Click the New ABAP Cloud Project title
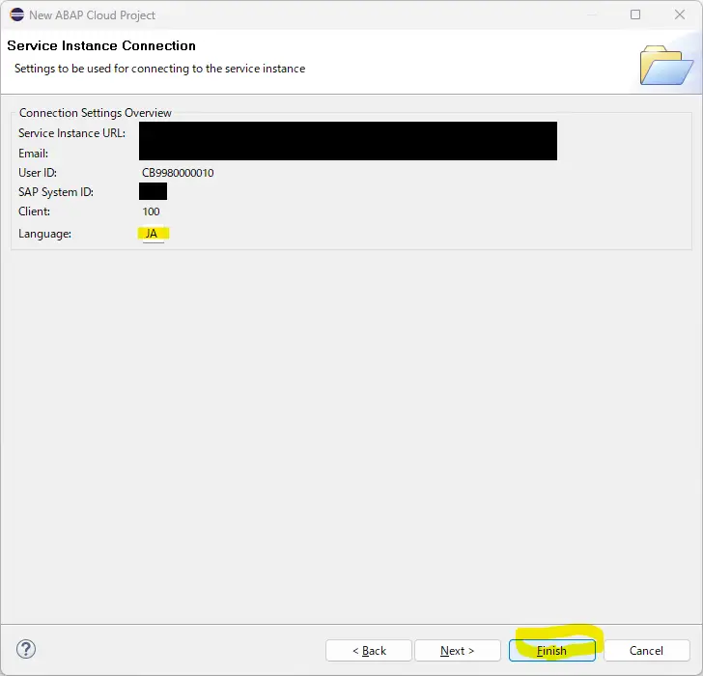This screenshot has width=703, height=676. click(x=93, y=15)
